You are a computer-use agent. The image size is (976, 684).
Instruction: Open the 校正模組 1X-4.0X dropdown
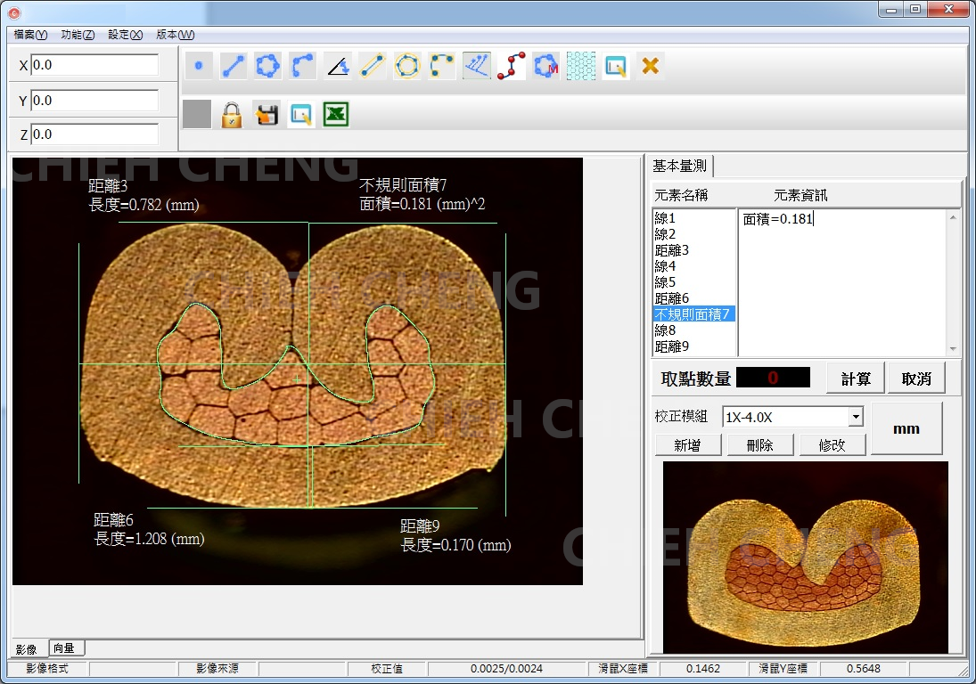pos(856,417)
